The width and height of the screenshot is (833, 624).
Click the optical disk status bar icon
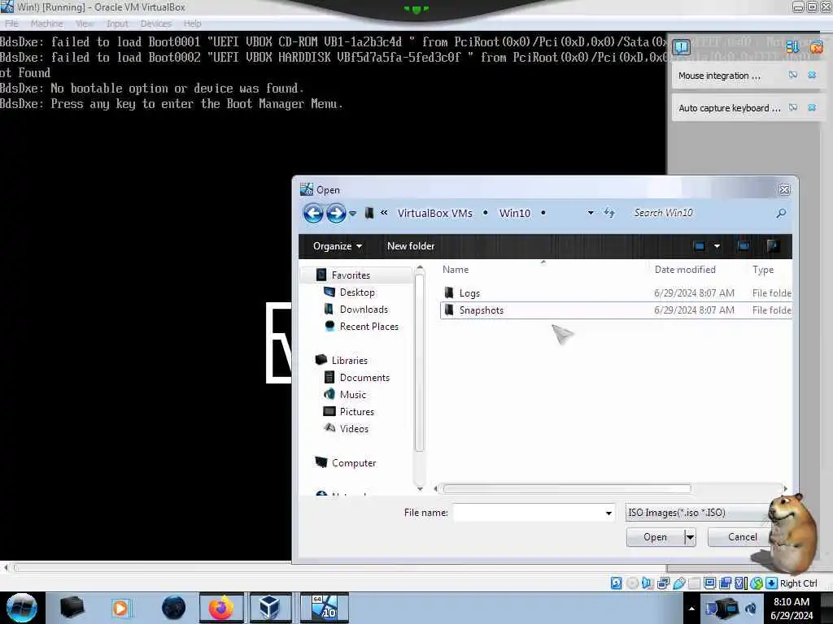(632, 583)
